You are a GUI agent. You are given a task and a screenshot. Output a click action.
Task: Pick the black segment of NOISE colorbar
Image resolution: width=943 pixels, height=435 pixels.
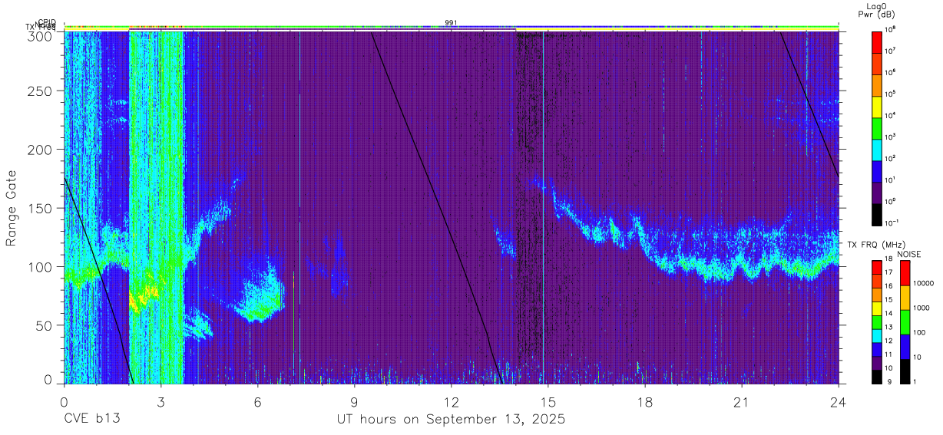904,371
